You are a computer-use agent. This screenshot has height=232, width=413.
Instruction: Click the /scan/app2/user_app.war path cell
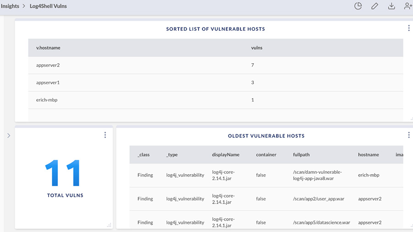[318, 199]
